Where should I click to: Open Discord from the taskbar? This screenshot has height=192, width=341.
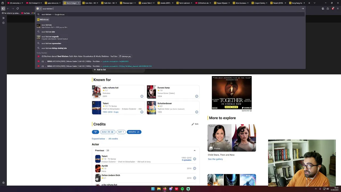point(170,189)
